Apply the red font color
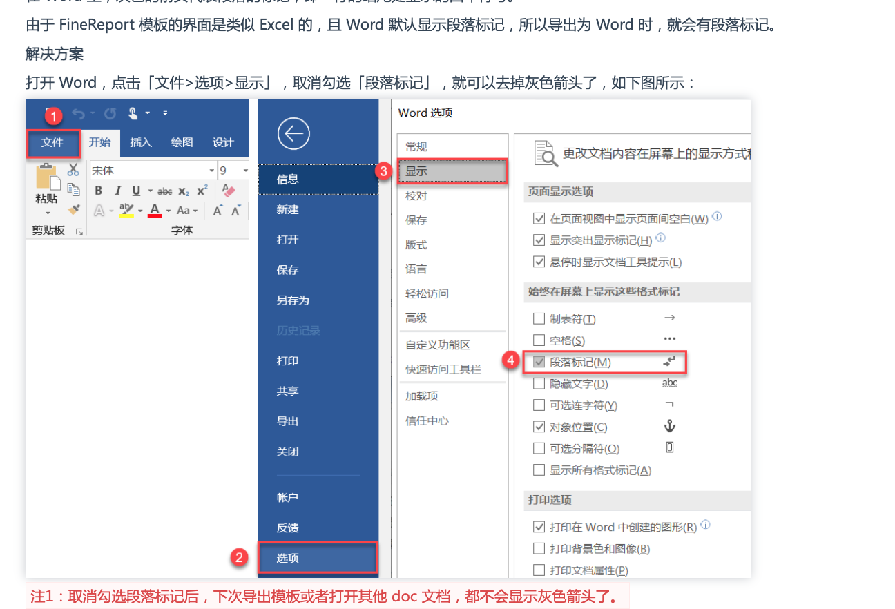This screenshot has height=609, width=895. (155, 211)
